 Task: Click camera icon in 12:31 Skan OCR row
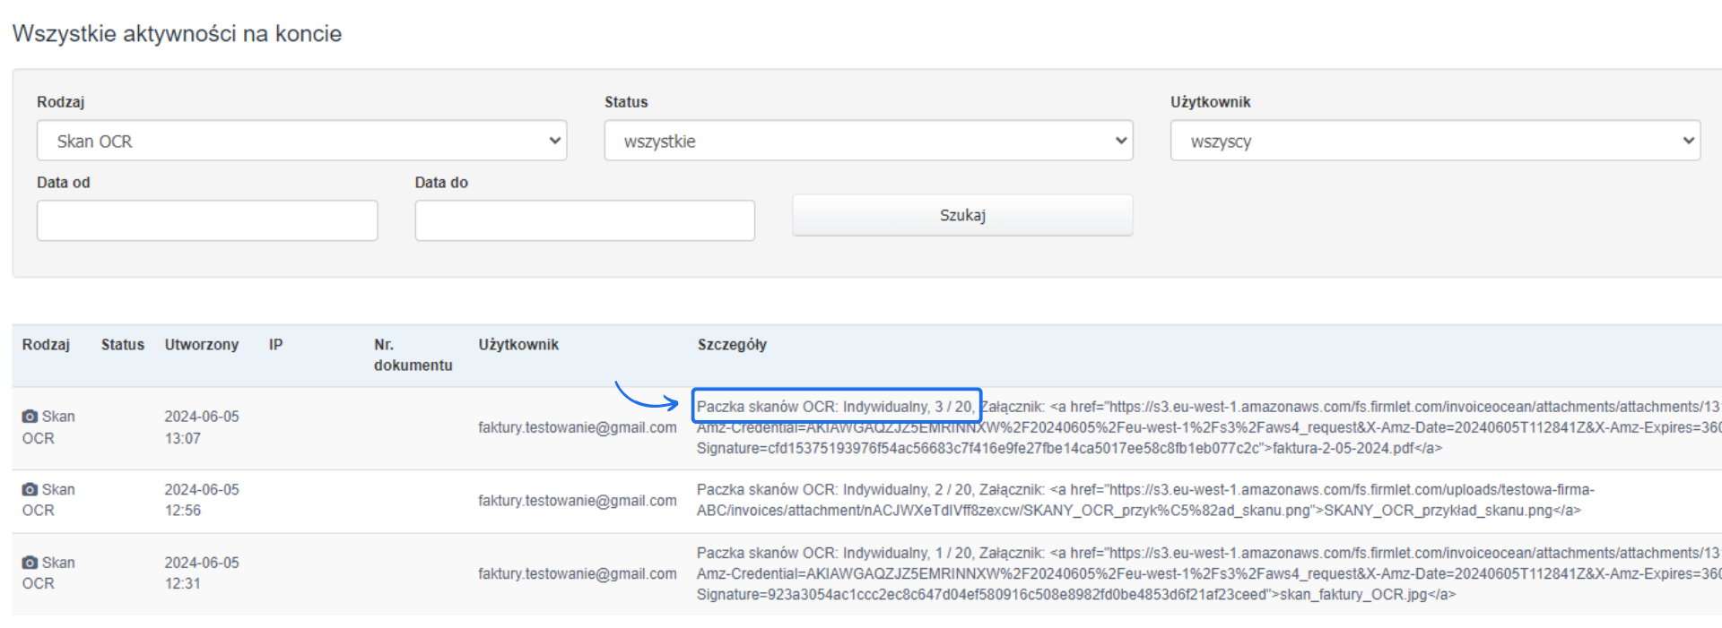(x=30, y=563)
